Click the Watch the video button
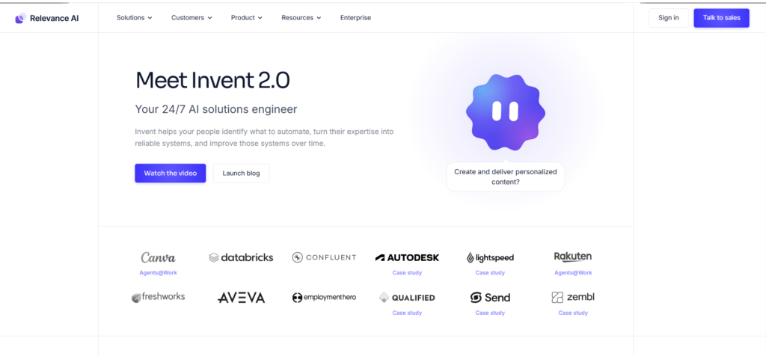Screen dimensions: 766x356 [x=170, y=174]
